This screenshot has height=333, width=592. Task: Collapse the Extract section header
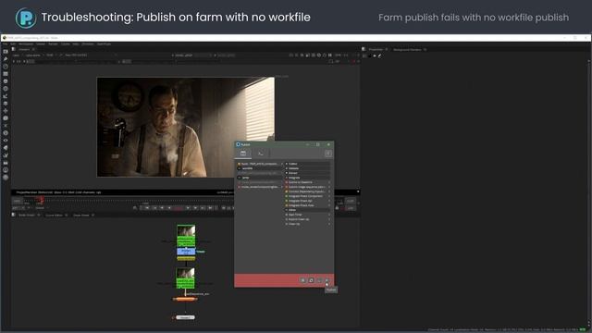(307, 173)
